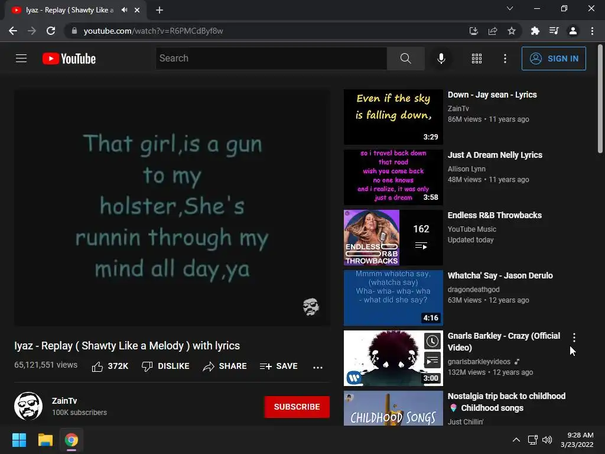The height and width of the screenshot is (454, 605).
Task: Mute tab via speaker icon
Action: pyautogui.click(x=124, y=10)
